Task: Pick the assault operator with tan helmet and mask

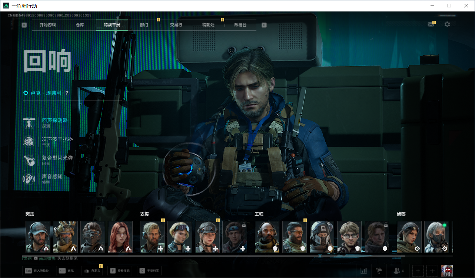Action: [x=66, y=237]
